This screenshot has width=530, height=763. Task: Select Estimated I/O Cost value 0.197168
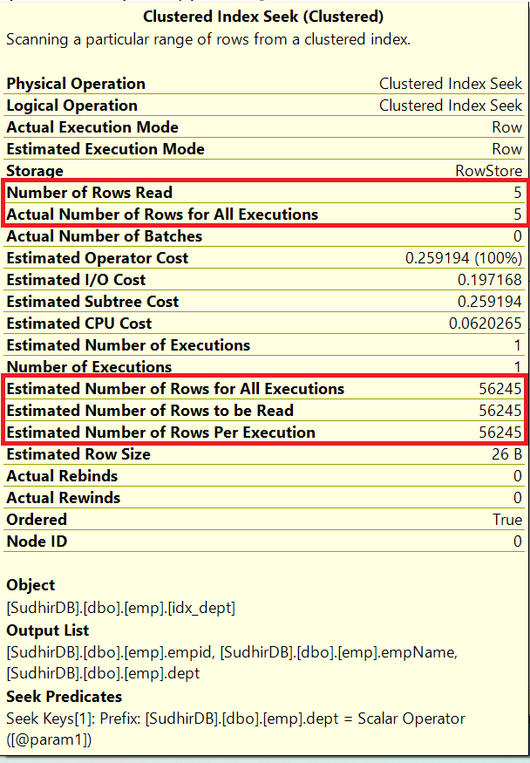tap(490, 280)
